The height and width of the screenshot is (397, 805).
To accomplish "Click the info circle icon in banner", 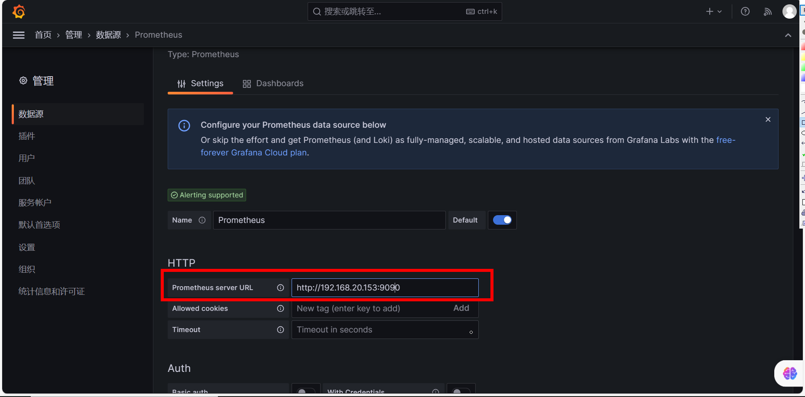I will point(184,126).
